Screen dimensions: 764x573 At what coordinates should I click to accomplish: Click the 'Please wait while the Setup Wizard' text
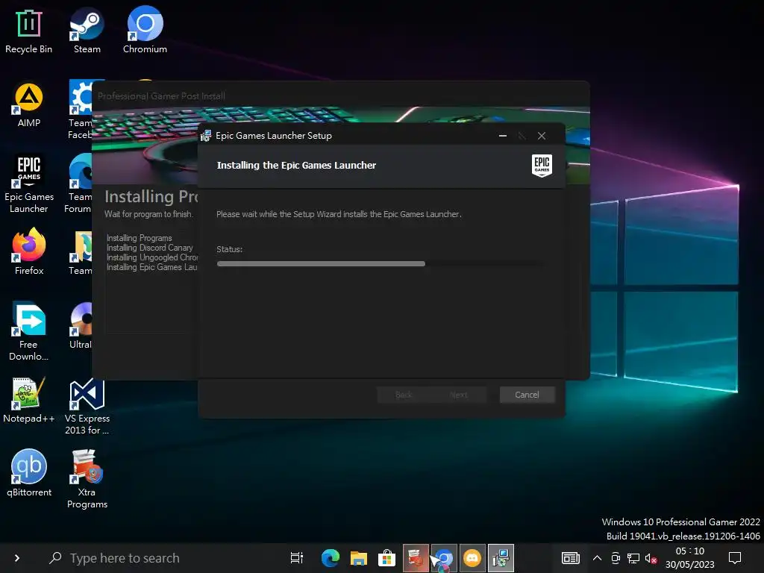(339, 214)
